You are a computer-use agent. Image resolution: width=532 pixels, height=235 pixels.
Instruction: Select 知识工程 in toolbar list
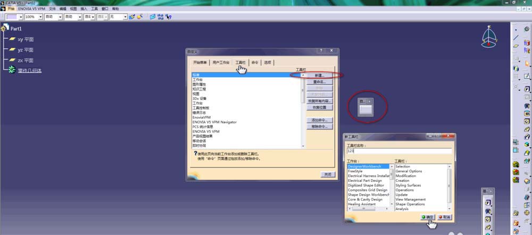(x=199, y=89)
